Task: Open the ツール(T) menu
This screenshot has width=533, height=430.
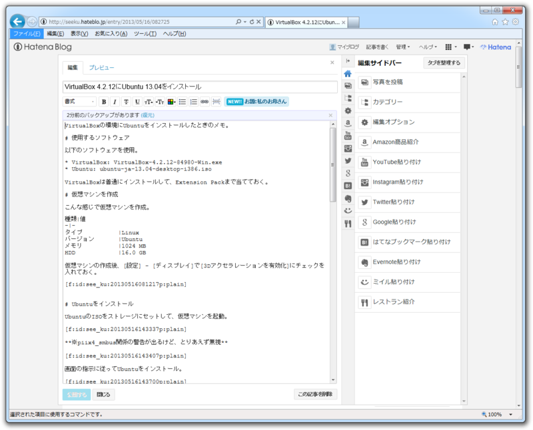Action: pos(145,34)
